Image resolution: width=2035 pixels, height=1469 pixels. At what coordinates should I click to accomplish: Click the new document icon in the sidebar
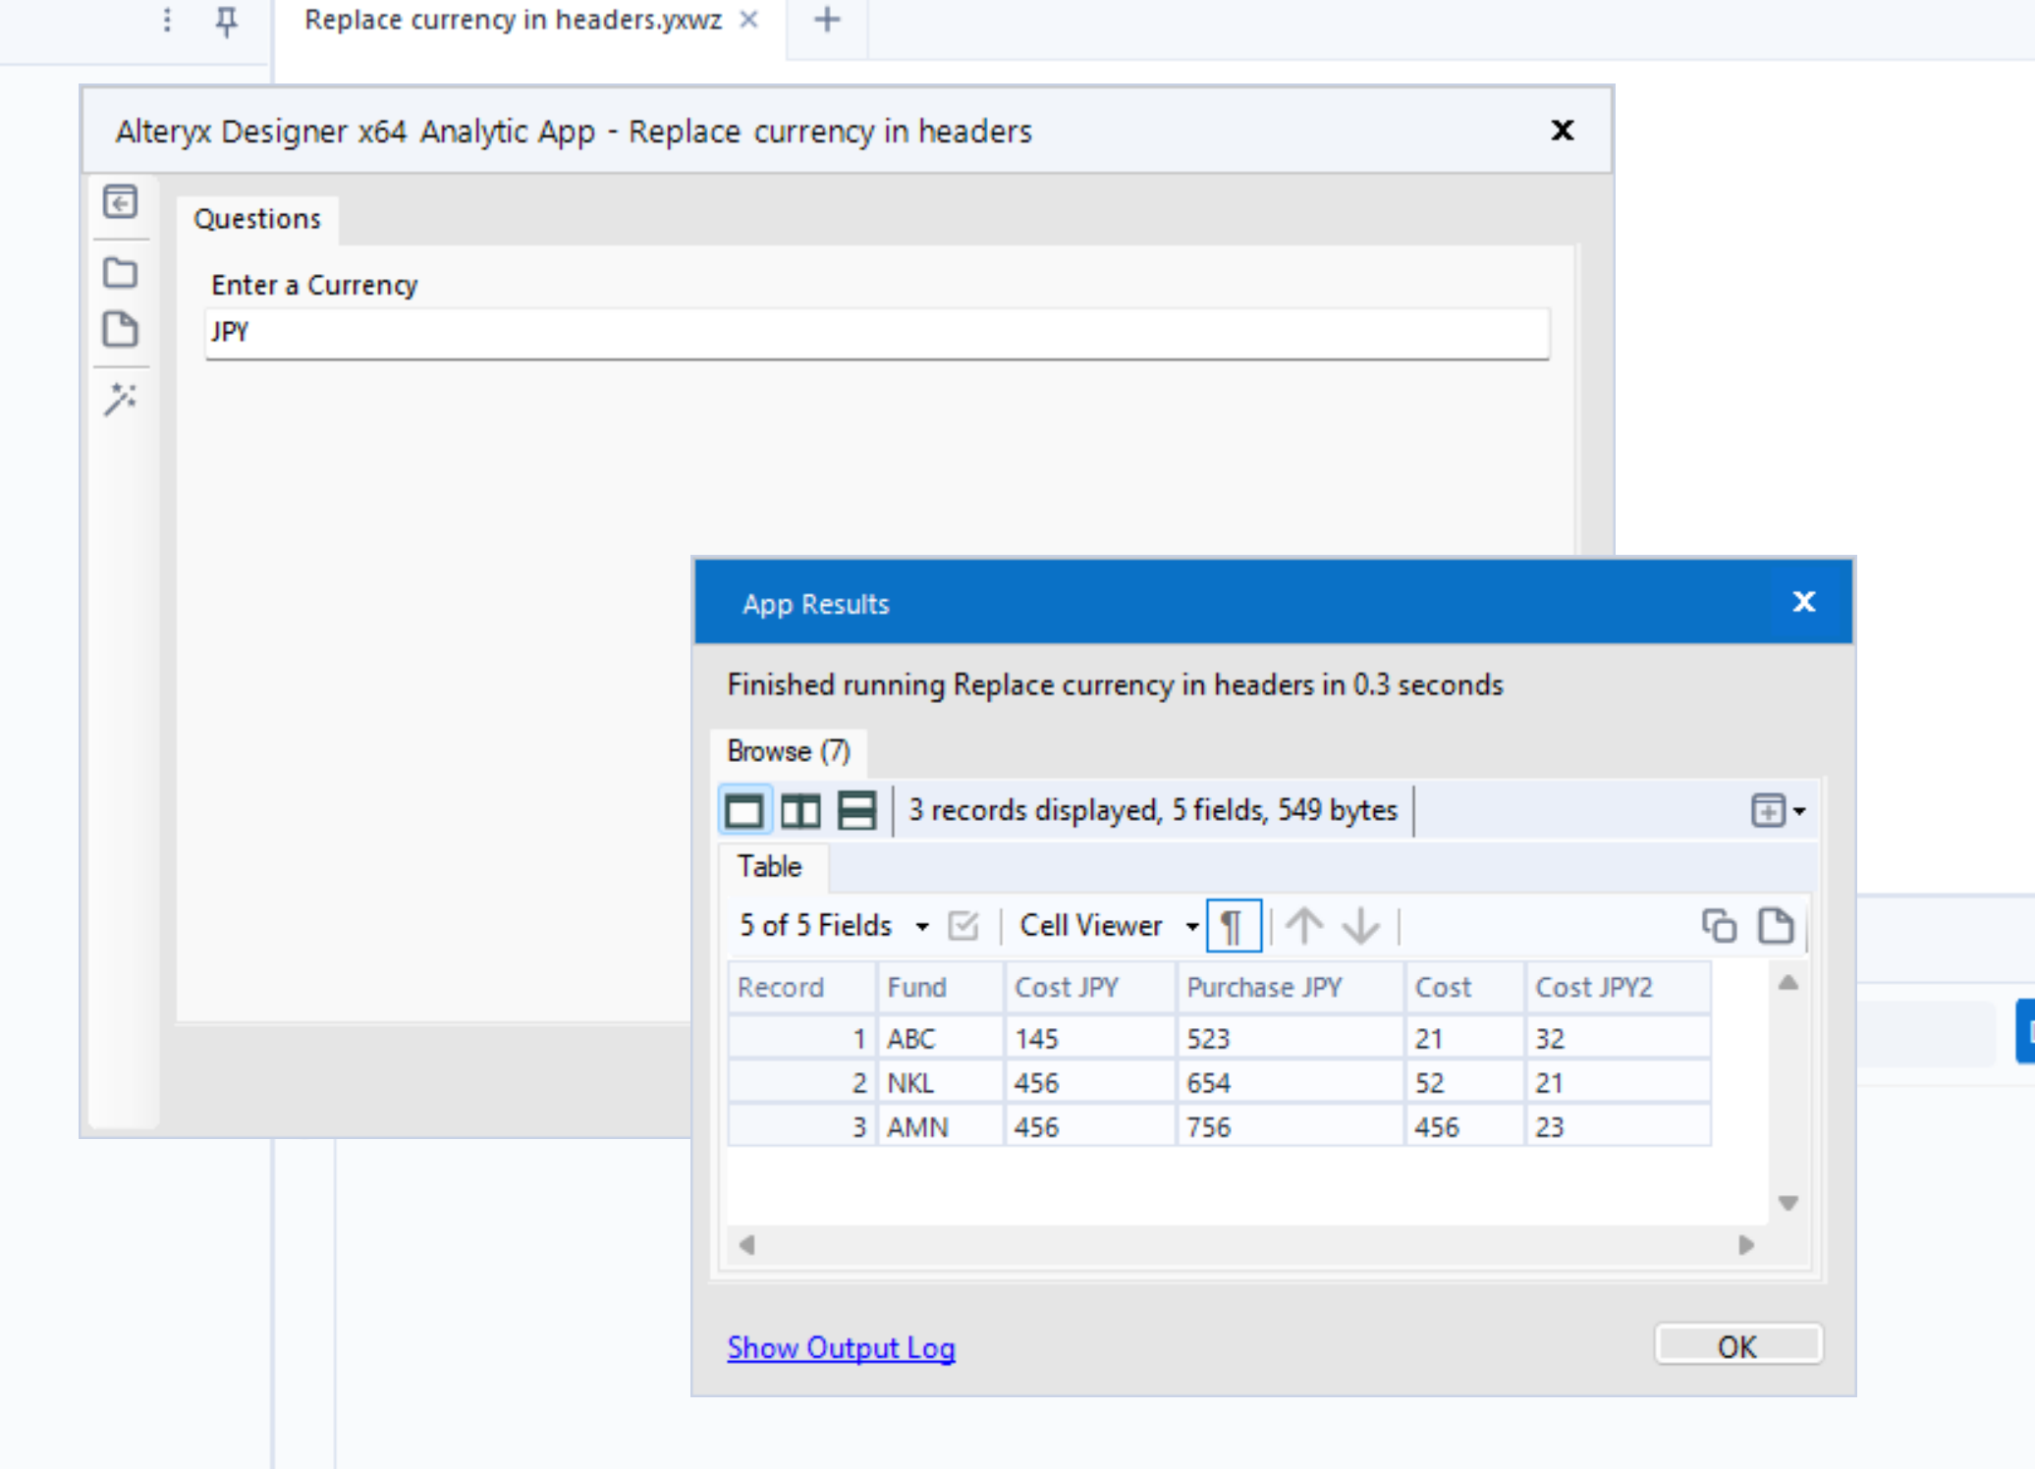click(120, 331)
